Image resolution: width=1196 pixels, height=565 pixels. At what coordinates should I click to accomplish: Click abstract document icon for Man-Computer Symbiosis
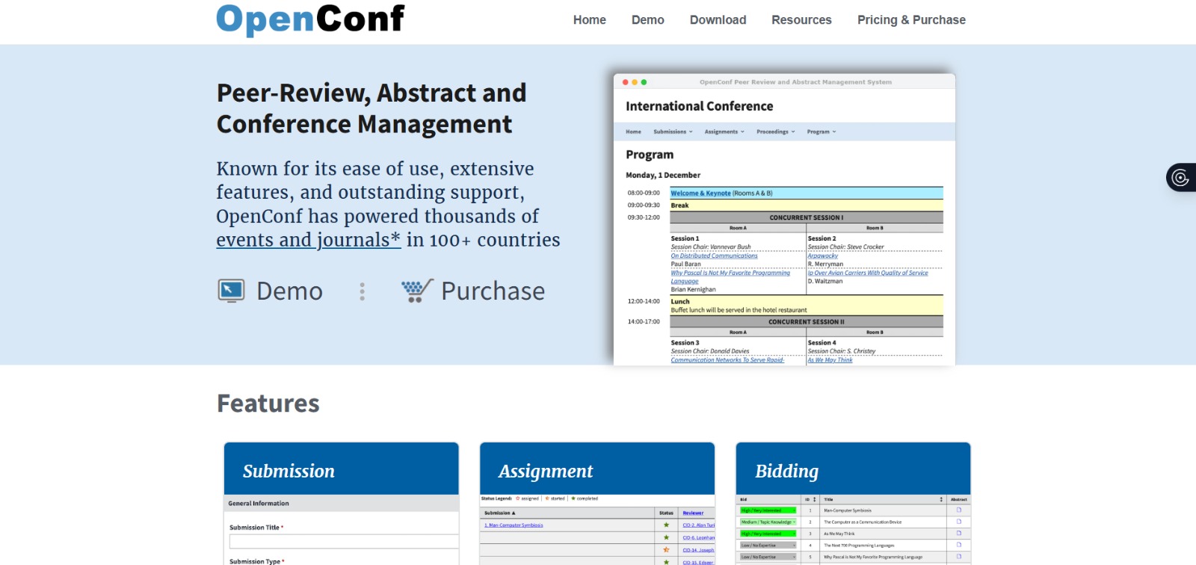(958, 510)
